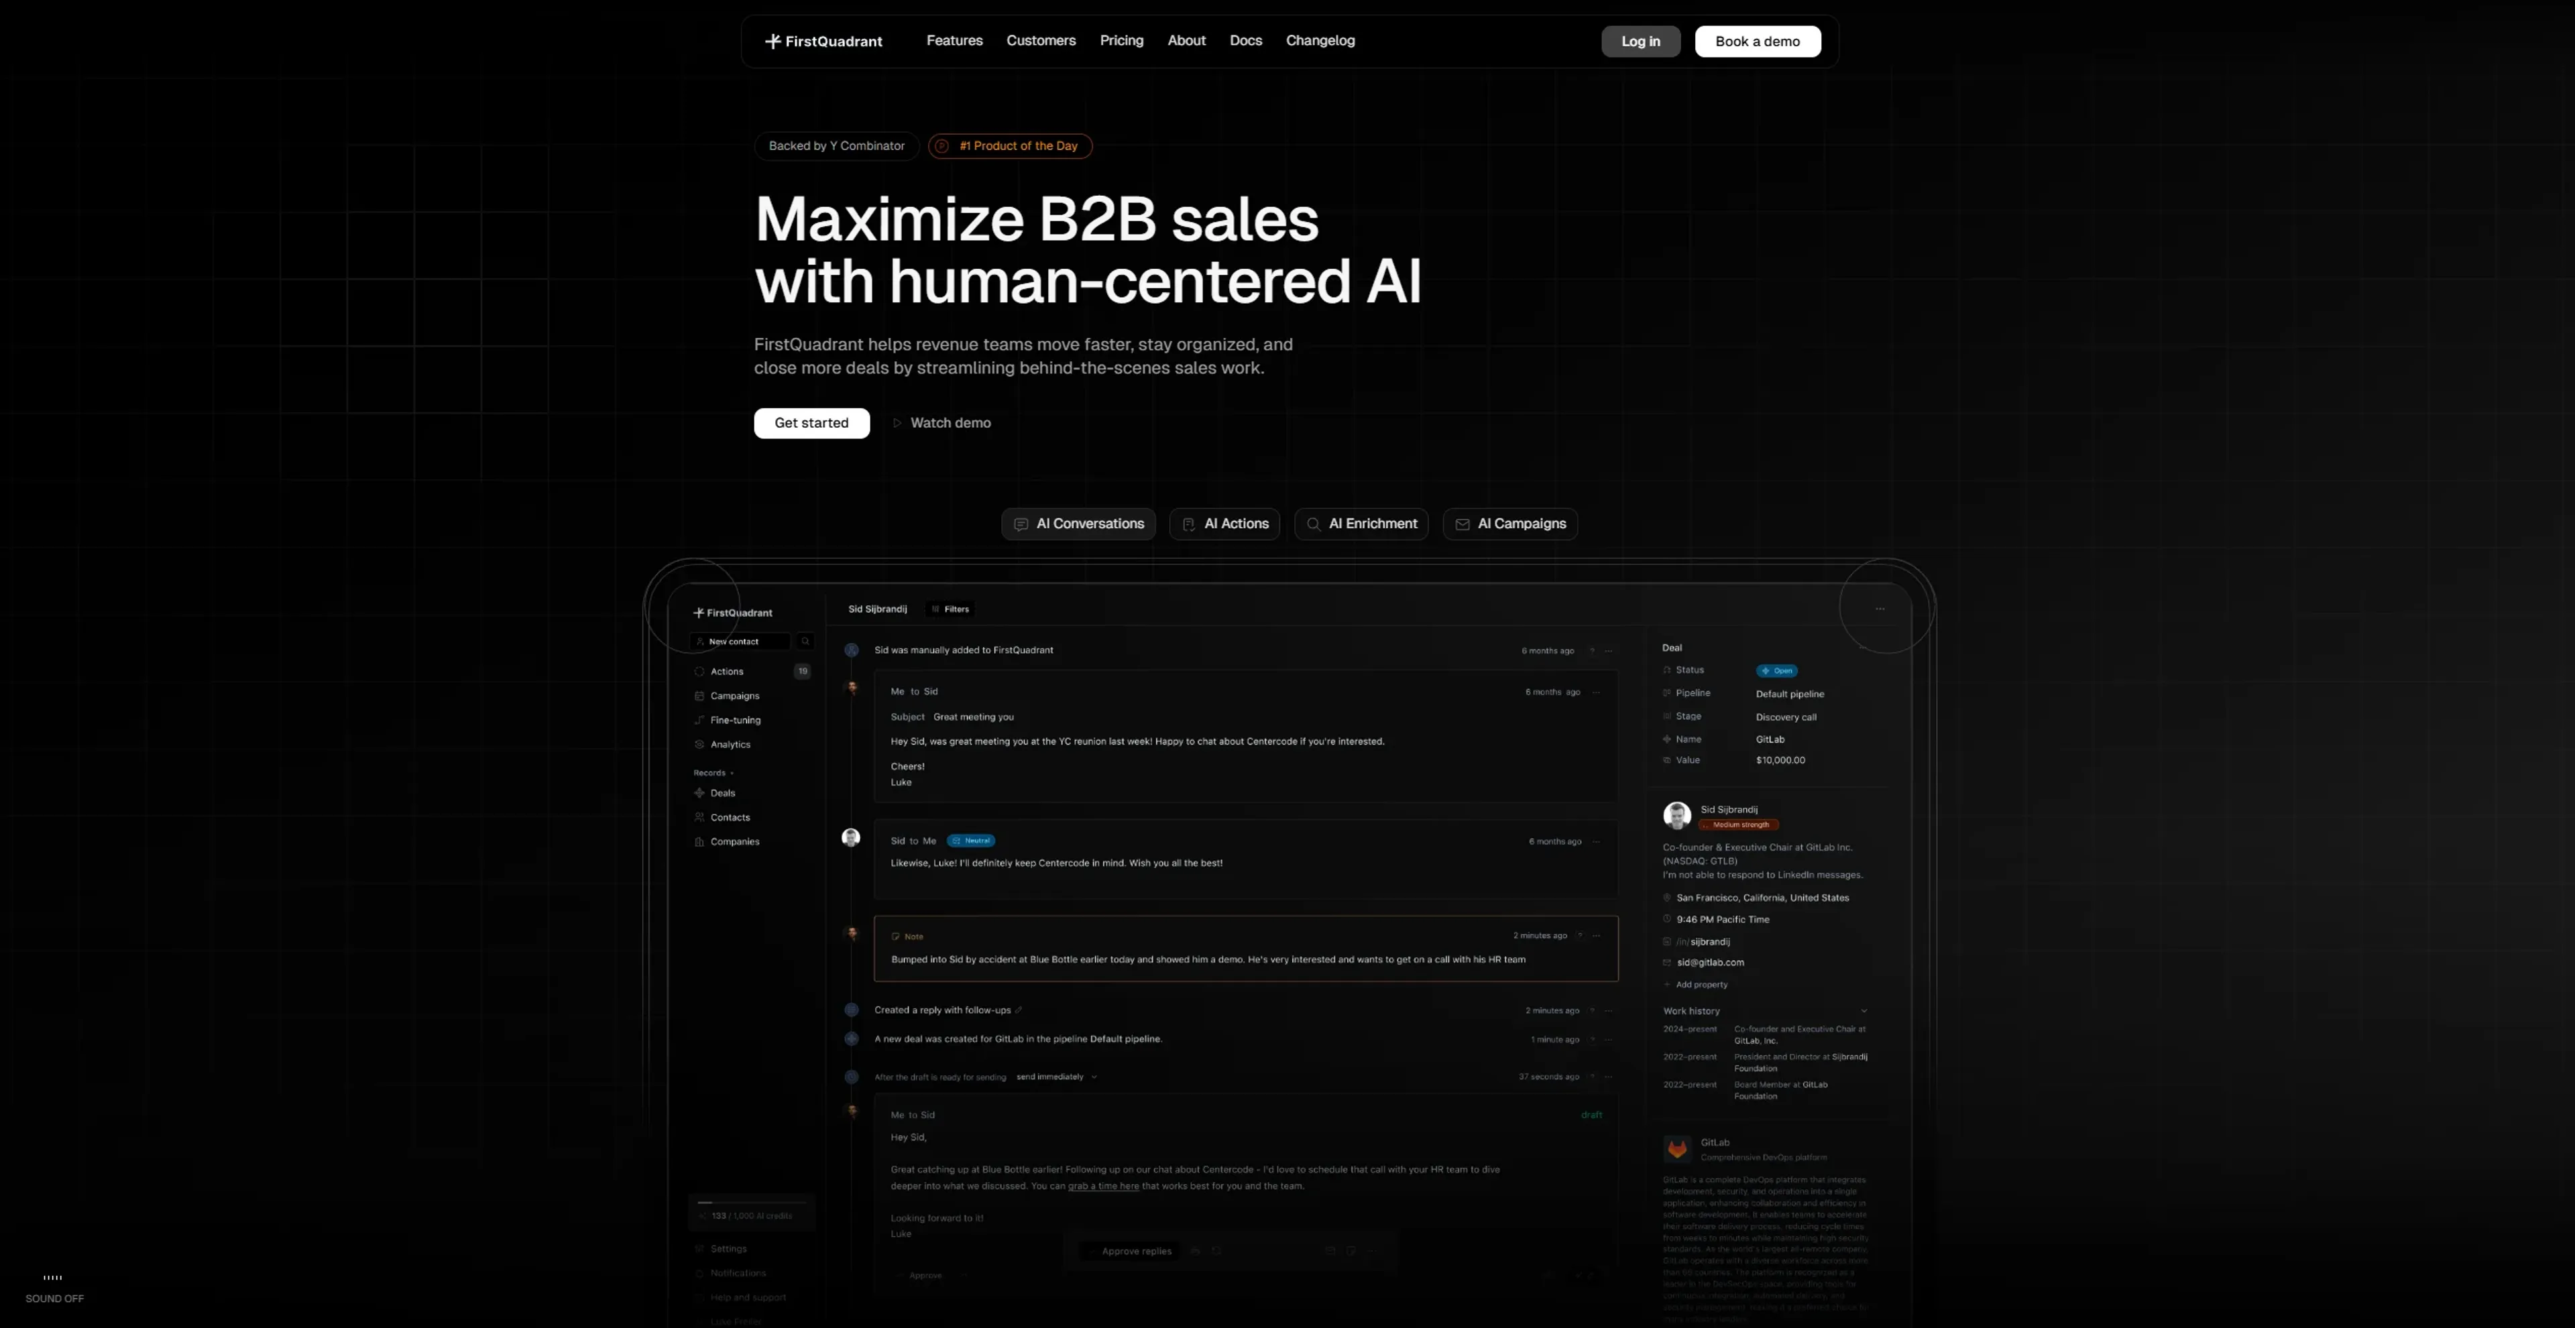Viewport: 2575px width, 1328px height.
Task: Click the Note icon on the note card
Action: point(896,937)
